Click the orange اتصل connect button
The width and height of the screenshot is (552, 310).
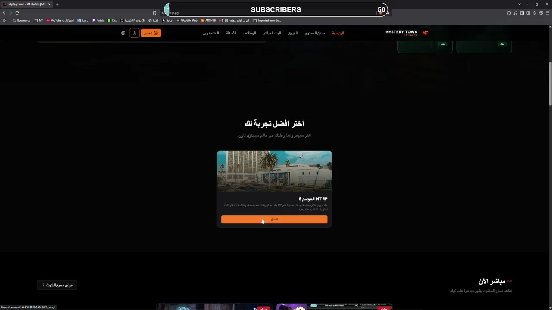(274, 220)
